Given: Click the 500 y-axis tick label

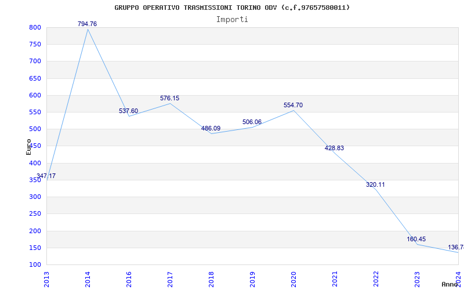Looking at the screenshot, I should coord(35,129).
